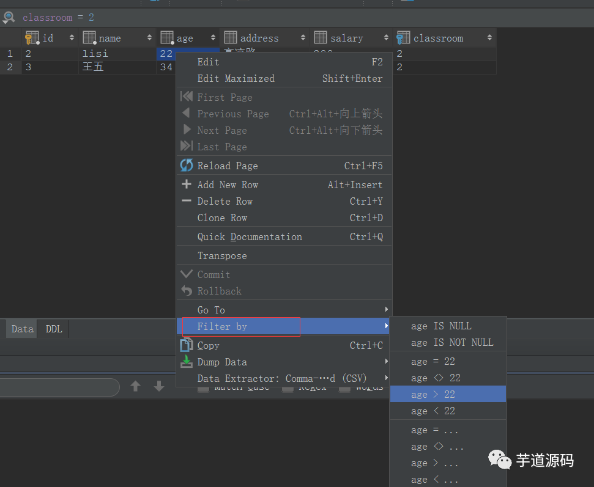Select classroom cell in lisi row

(x=444, y=53)
